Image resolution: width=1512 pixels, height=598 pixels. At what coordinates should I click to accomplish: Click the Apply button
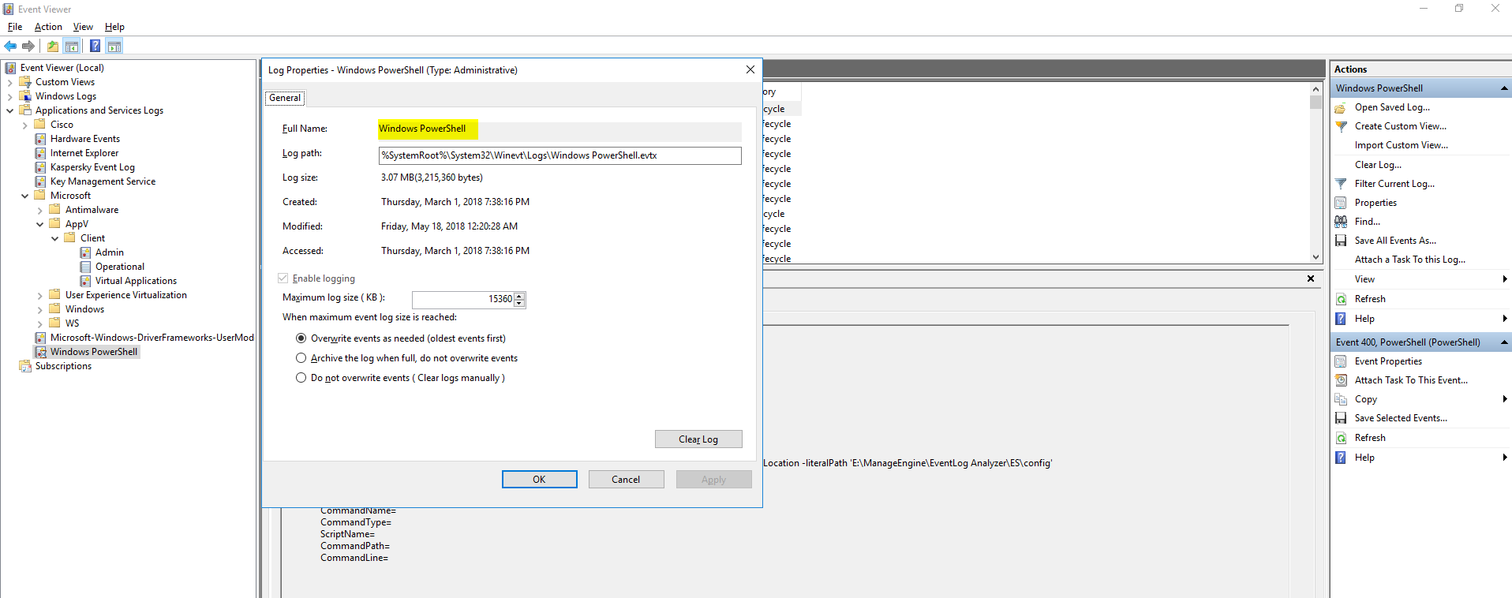click(713, 480)
